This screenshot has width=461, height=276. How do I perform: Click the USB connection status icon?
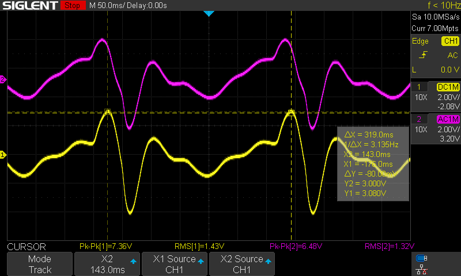pyautogui.click(x=421, y=258)
